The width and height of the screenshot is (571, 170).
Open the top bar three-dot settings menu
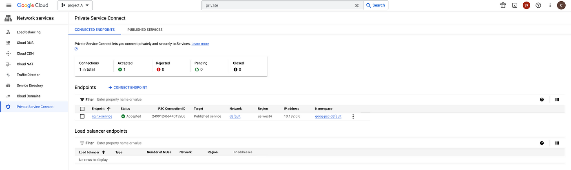pos(550,5)
